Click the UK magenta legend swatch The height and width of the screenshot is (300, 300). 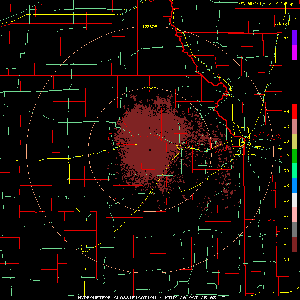point(294,52)
